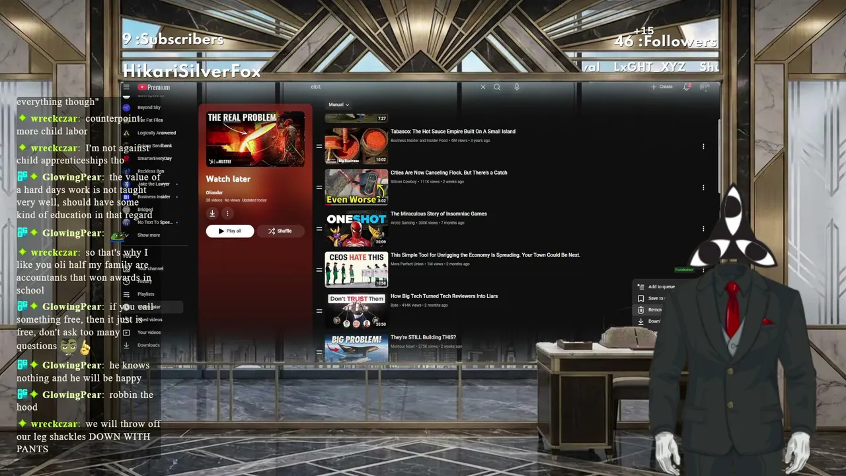Click drag handle beside Tabasco video
Viewport: 846px width, 476px height.
coord(319,146)
